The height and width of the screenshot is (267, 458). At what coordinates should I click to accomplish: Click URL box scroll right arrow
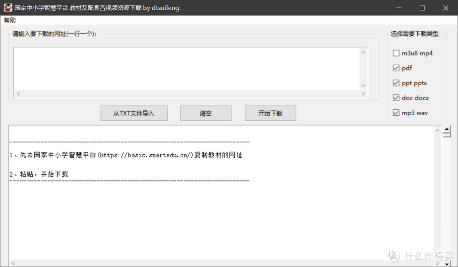pos(363,94)
